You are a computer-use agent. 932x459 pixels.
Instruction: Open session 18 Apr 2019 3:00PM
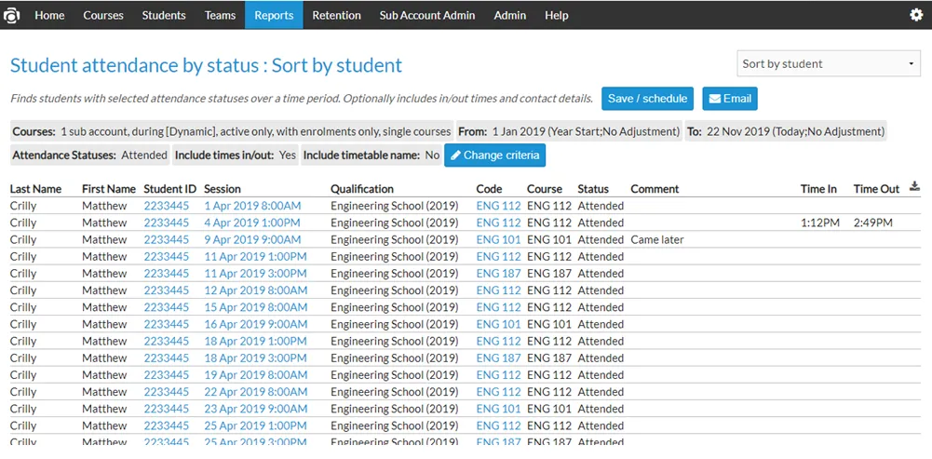pos(256,358)
